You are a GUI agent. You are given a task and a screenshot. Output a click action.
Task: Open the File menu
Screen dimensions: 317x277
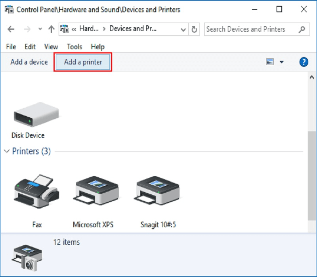tap(11, 47)
